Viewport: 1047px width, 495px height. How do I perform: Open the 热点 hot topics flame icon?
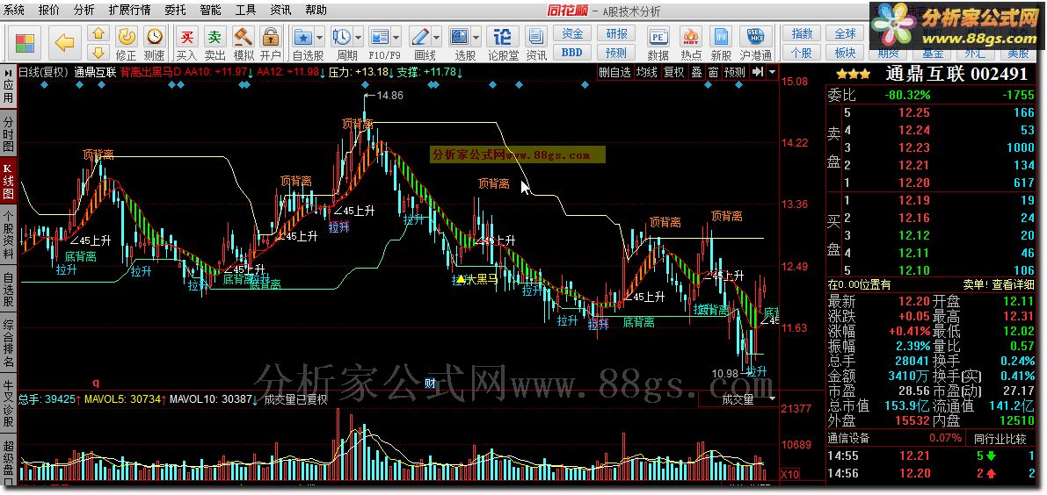(x=690, y=38)
